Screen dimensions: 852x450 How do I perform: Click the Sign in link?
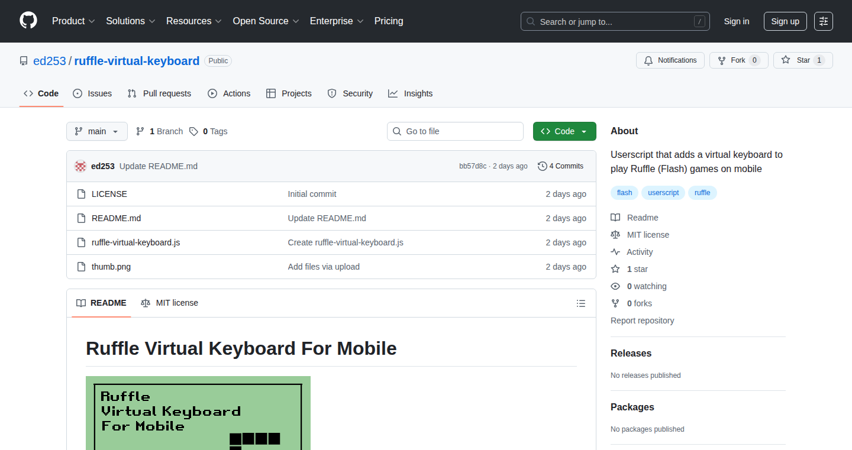click(x=737, y=21)
